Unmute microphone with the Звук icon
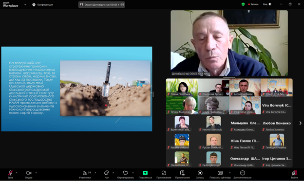The height and width of the screenshot is (181, 304). [10, 173]
